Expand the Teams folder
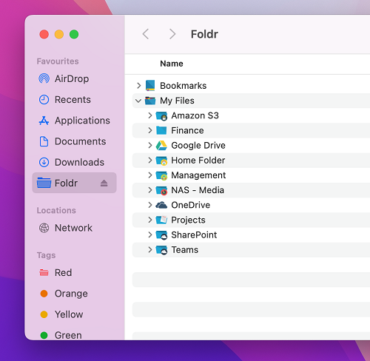The image size is (370, 361). pos(150,249)
